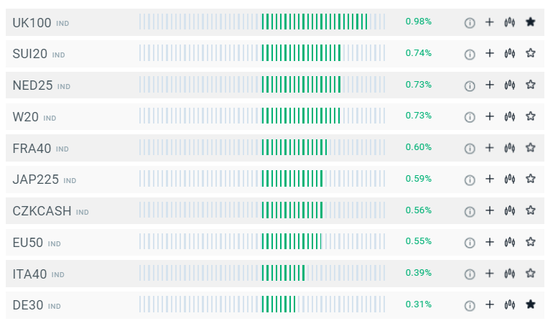Click plus icon on EU50 row
The width and height of the screenshot is (553, 326).
490,242
